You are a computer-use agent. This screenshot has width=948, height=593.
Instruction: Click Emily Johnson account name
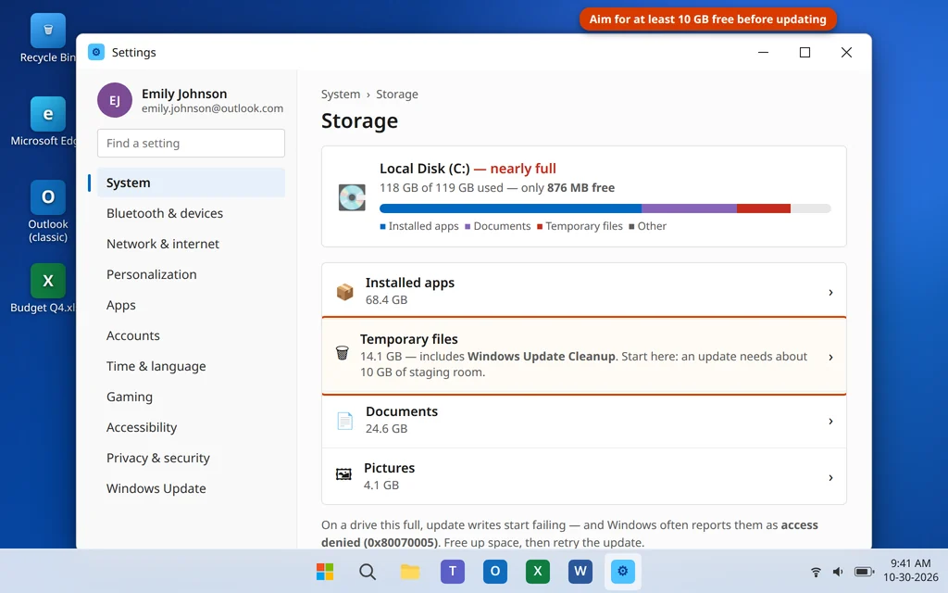click(184, 94)
